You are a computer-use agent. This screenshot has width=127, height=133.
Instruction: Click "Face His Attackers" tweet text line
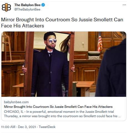[22, 26]
